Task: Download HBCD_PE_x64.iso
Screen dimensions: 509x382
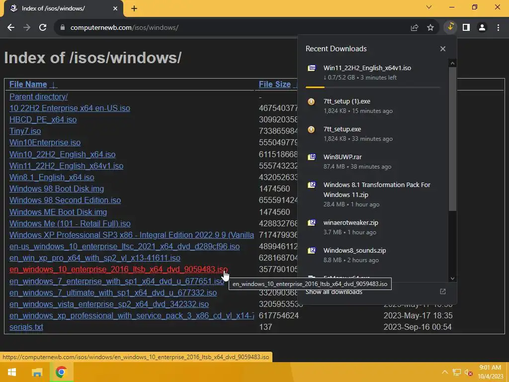Action: 43,120
